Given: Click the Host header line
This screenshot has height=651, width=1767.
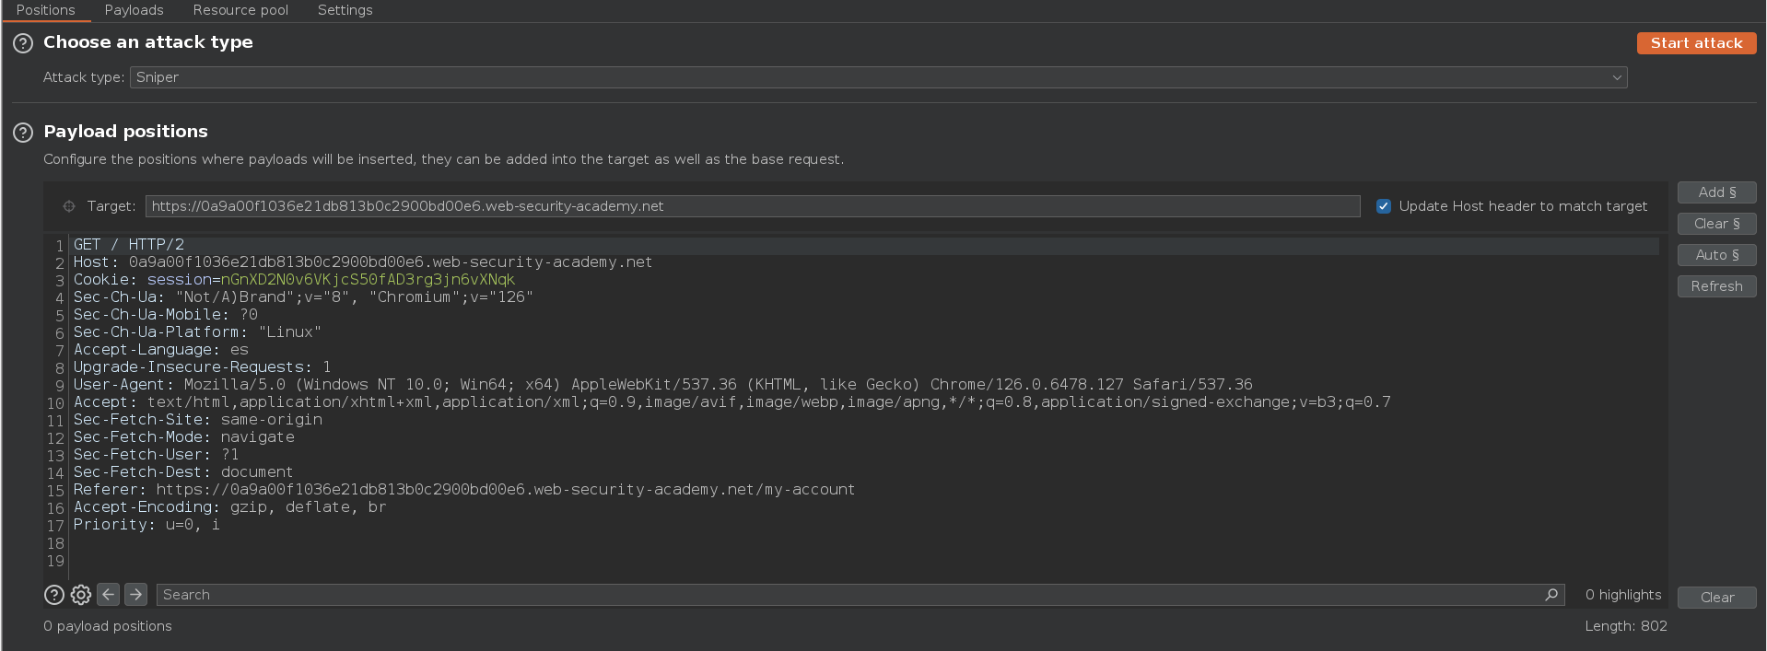Looking at the screenshot, I should coord(363,262).
